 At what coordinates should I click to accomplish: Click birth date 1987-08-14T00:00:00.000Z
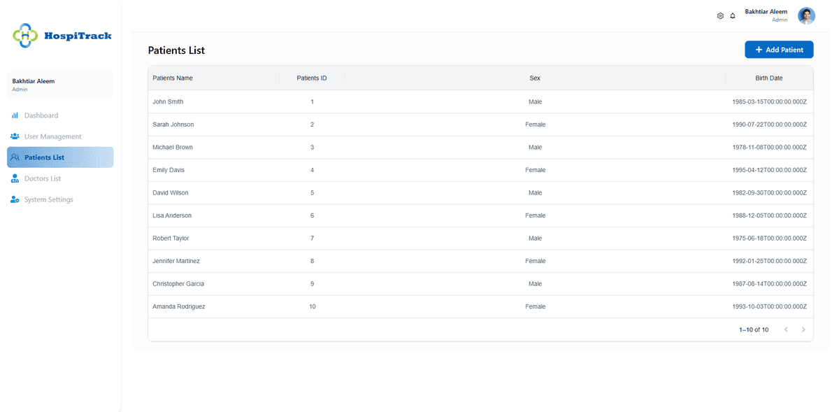click(x=769, y=283)
